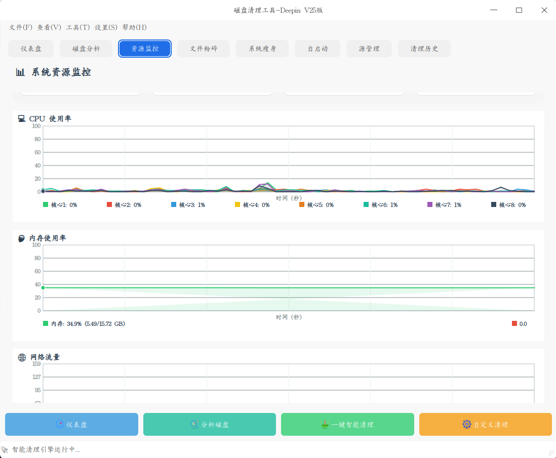Click the memory icon beside 内存使用率
556x458 pixels.
pyautogui.click(x=21, y=238)
